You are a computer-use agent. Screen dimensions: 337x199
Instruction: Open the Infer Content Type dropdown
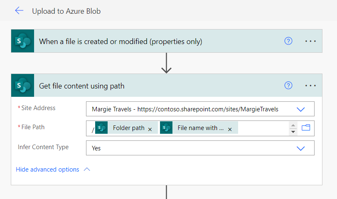(301, 148)
